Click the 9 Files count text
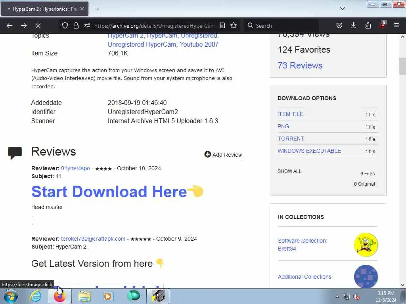406x304 pixels. tap(368, 174)
